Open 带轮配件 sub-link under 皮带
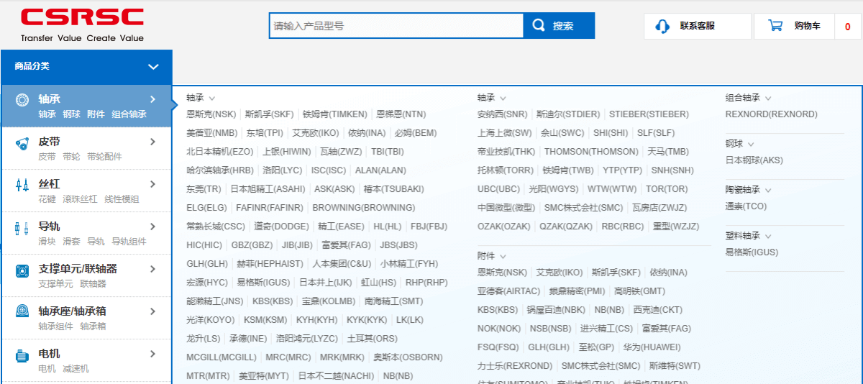Viewport: 863px width, 384px height. 105,157
